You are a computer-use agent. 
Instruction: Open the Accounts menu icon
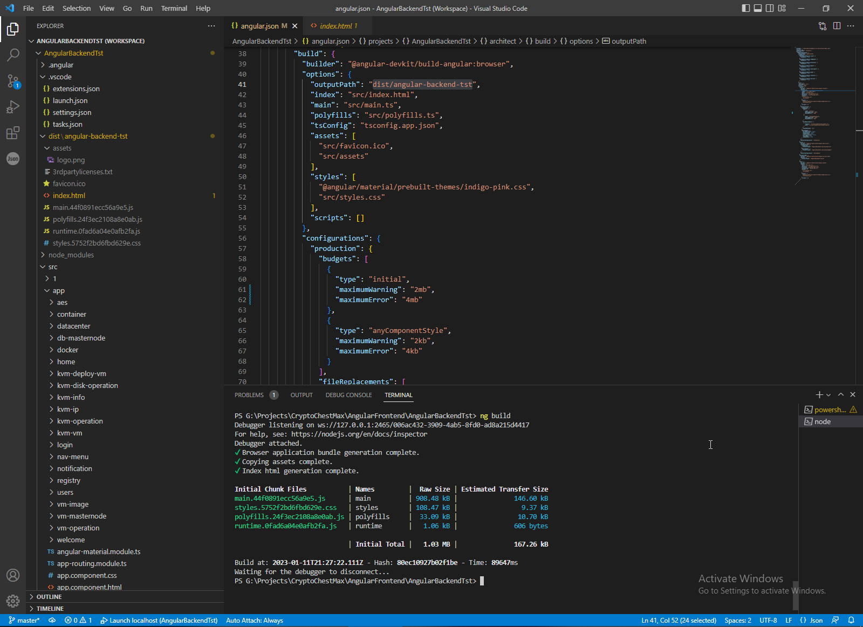pyautogui.click(x=13, y=575)
